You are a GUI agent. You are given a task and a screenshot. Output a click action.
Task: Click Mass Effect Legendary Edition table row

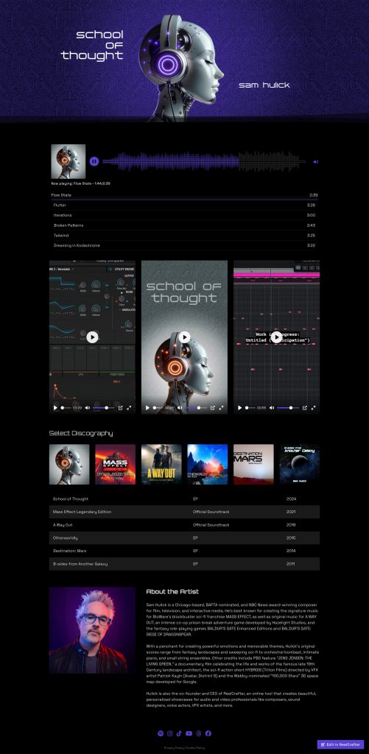coord(184,512)
